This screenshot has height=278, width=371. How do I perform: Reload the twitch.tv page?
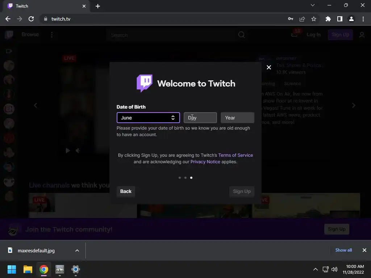click(x=31, y=19)
